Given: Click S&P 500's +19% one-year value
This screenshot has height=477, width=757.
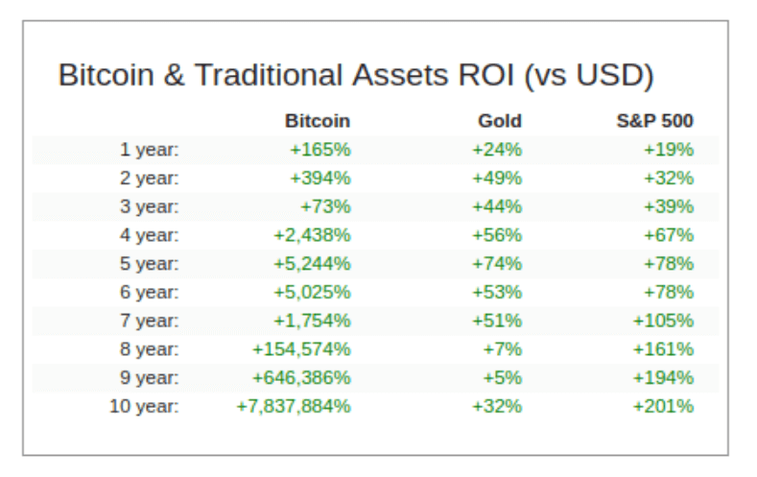Looking at the screenshot, I should [x=669, y=150].
